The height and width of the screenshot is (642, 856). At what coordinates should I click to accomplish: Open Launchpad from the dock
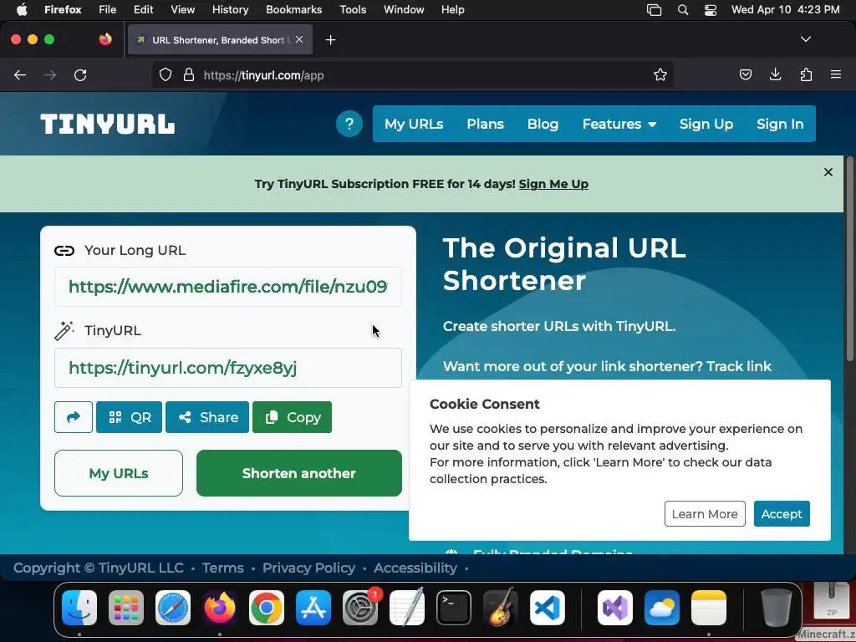tap(126, 608)
